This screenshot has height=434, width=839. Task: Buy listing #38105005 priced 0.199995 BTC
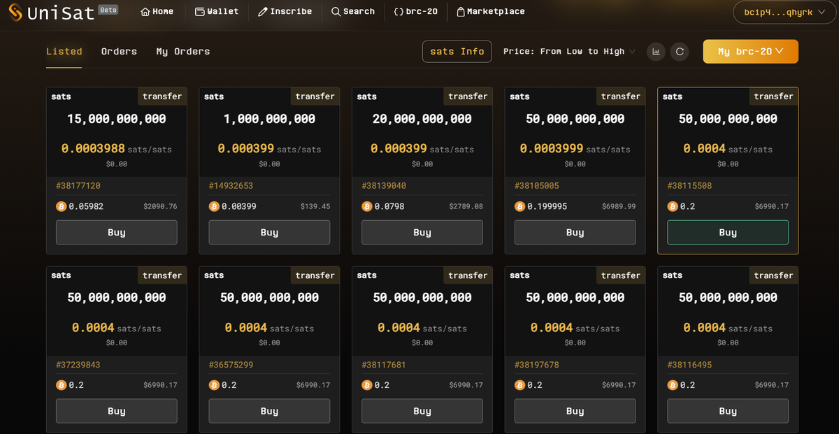575,233
